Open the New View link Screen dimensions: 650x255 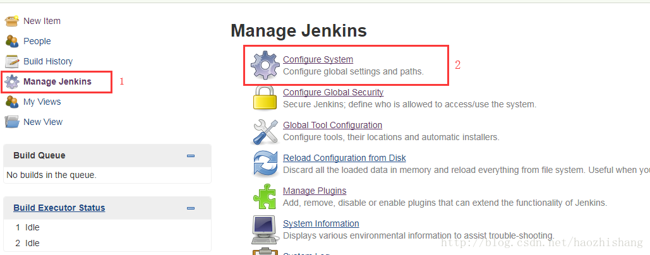43,122
